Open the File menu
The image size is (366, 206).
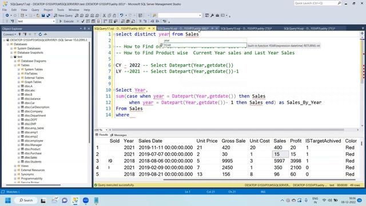pyautogui.click(x=5, y=10)
